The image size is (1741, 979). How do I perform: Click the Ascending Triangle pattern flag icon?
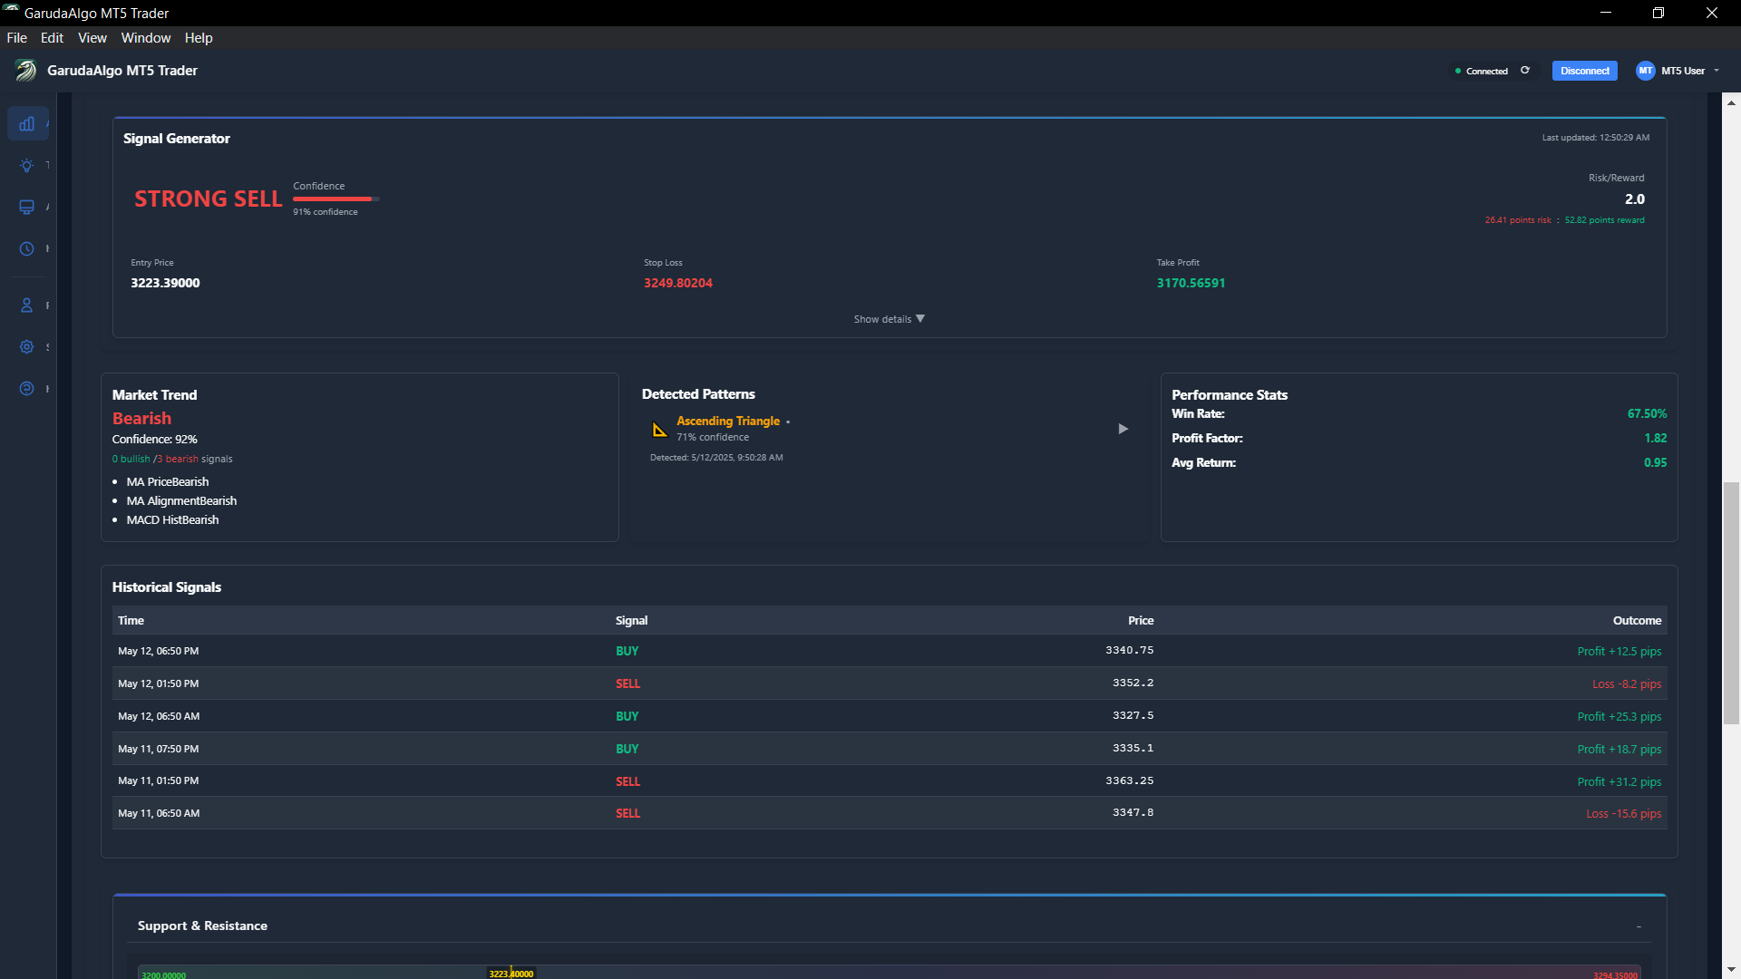[x=659, y=429]
